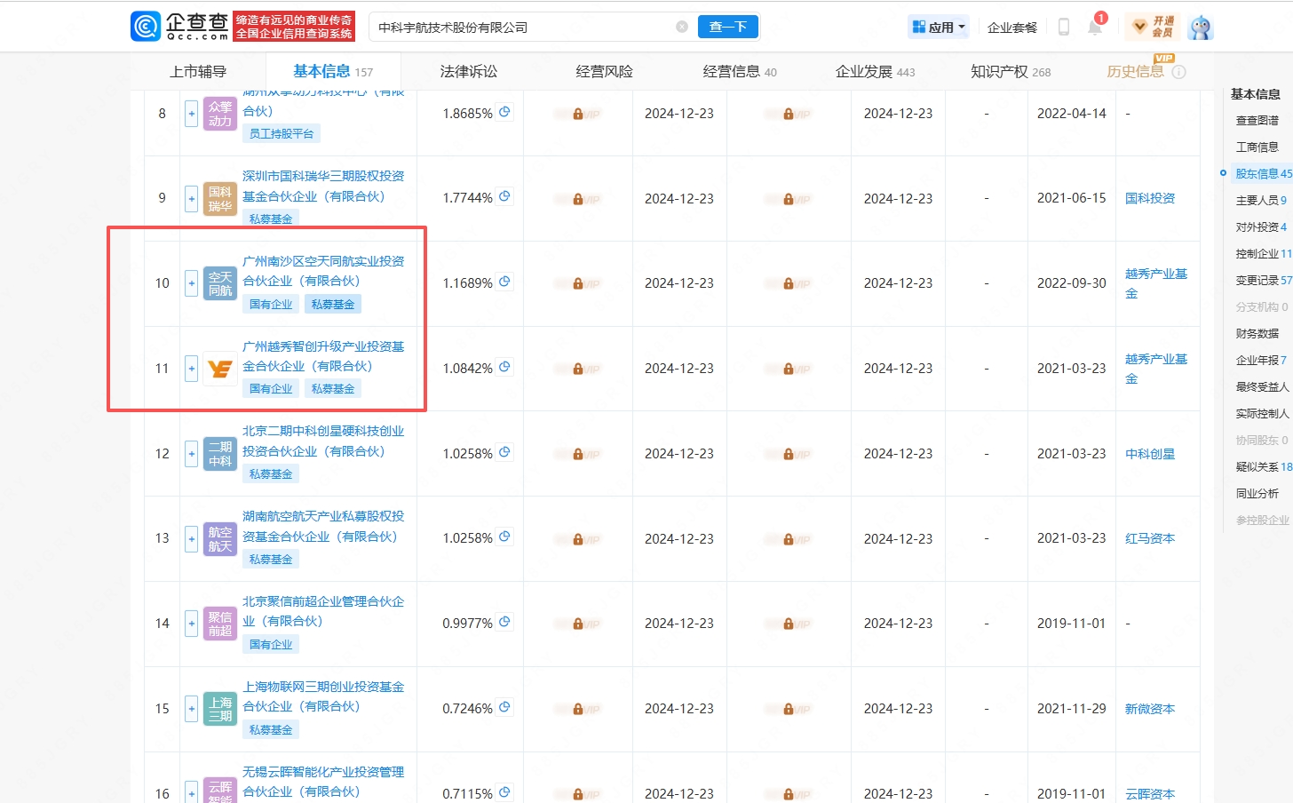The image size is (1293, 803).
Task: Expand row 9 深圳市国科瑞华 details
Action: click(191, 198)
